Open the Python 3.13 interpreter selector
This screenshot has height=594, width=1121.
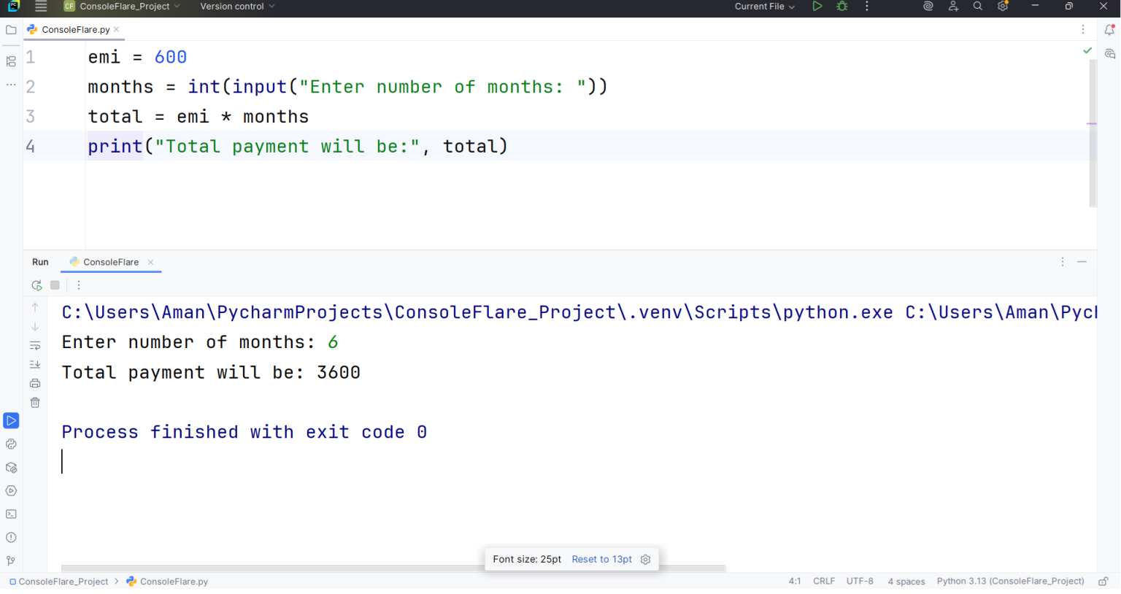[x=1010, y=582]
